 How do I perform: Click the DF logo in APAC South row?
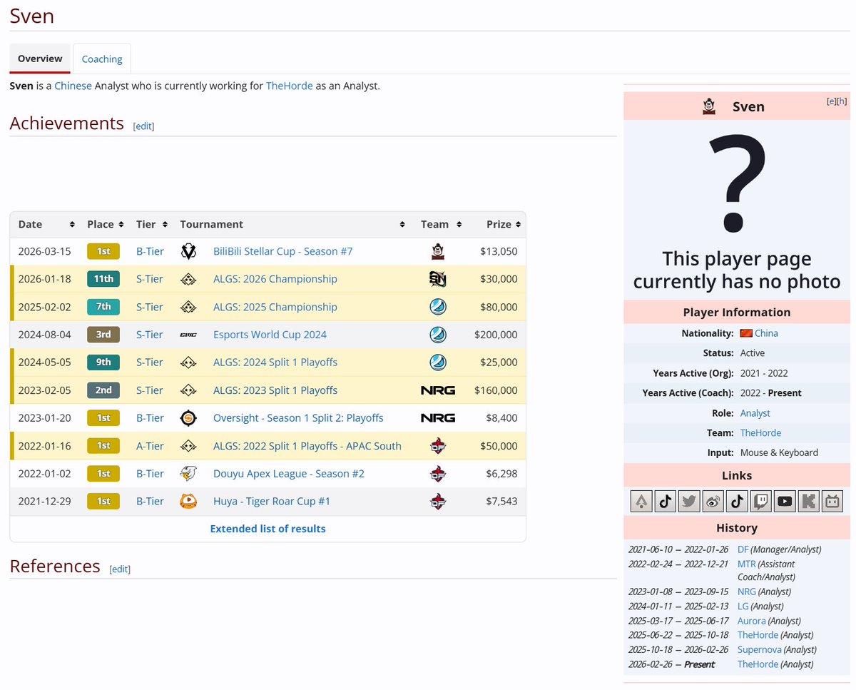pos(438,446)
